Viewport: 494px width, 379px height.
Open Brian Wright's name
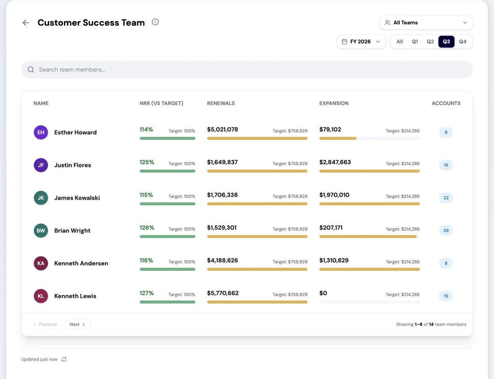(x=72, y=231)
